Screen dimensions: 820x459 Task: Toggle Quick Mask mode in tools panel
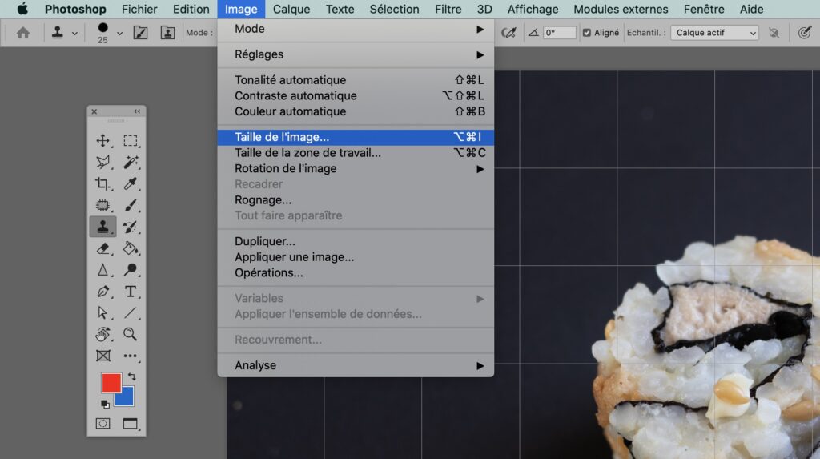[102, 423]
